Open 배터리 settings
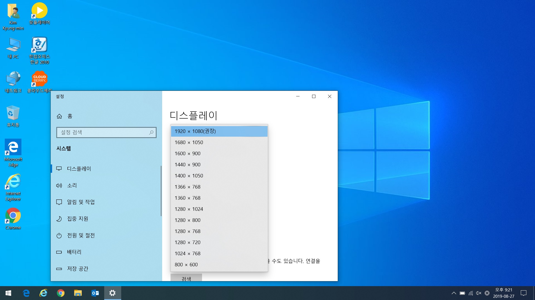 (106, 252)
